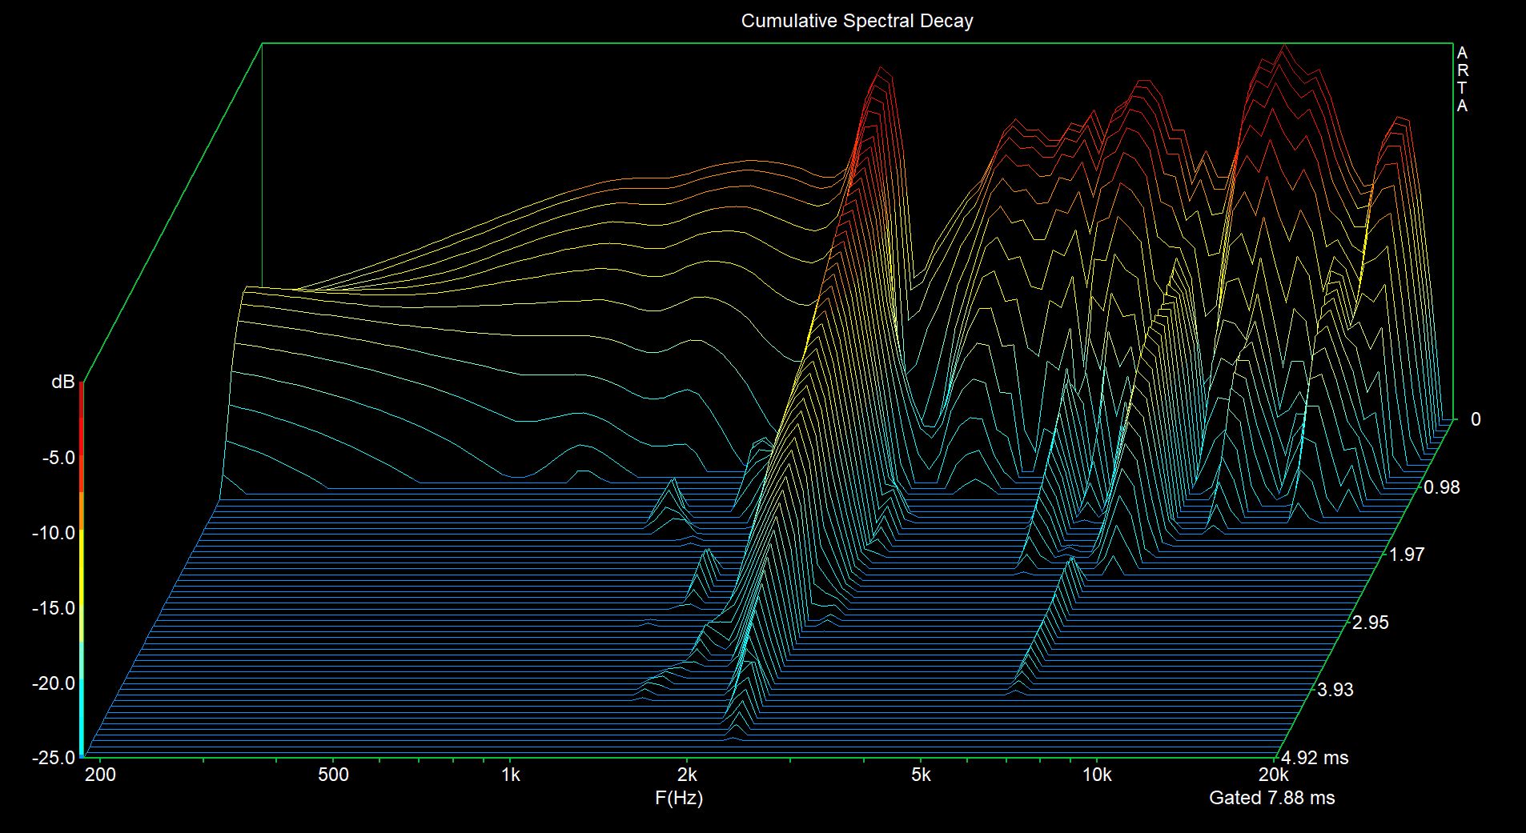Click the dB axis label

(62, 382)
